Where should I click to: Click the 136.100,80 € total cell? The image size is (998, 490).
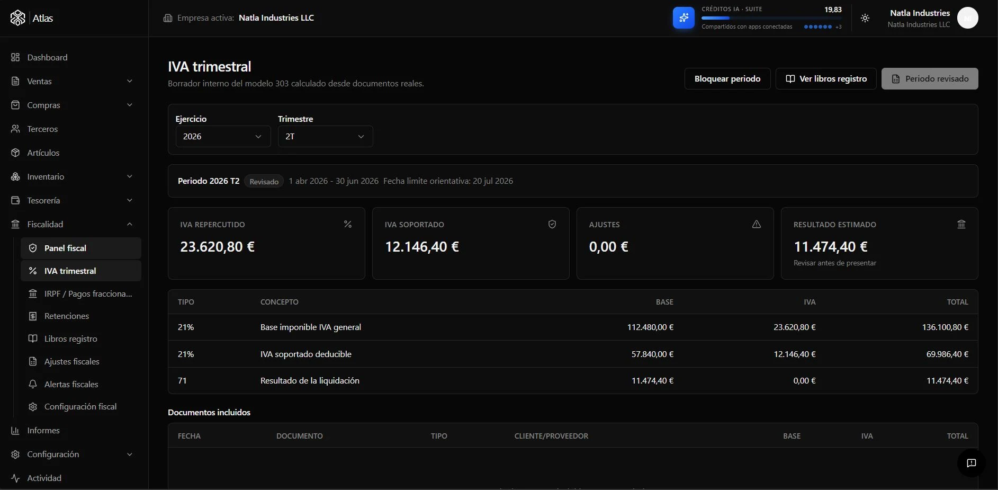945,327
